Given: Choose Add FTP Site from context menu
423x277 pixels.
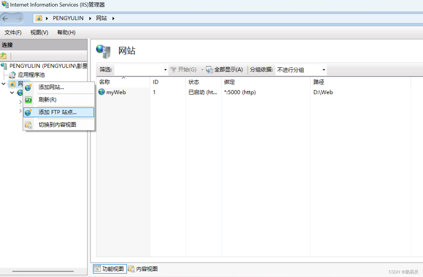Looking at the screenshot, I should click(x=57, y=112).
